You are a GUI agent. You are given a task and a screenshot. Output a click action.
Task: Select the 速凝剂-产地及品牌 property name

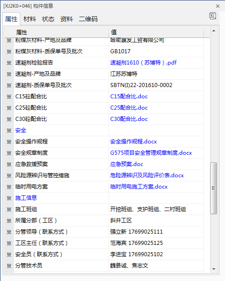coord(38,74)
